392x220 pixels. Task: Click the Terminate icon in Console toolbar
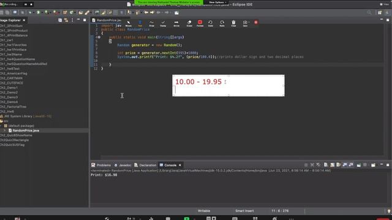tap(306, 165)
